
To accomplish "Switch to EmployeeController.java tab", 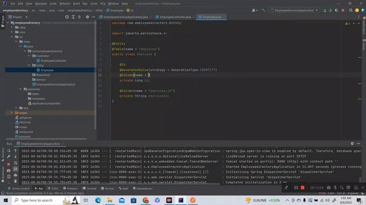I will [175, 17].
